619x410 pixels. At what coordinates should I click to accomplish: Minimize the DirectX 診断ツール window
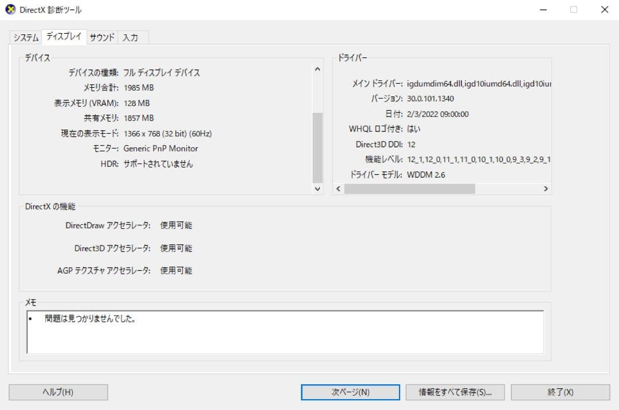(x=543, y=9)
